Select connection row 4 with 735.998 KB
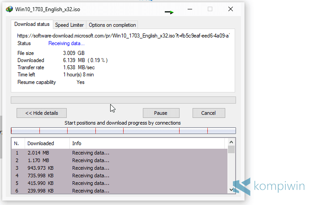This screenshot has height=205, width=309. coord(119,176)
